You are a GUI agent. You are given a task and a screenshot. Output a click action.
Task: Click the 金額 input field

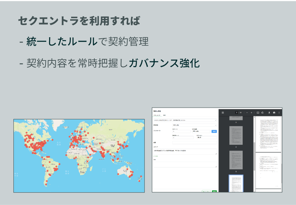click(x=195, y=143)
